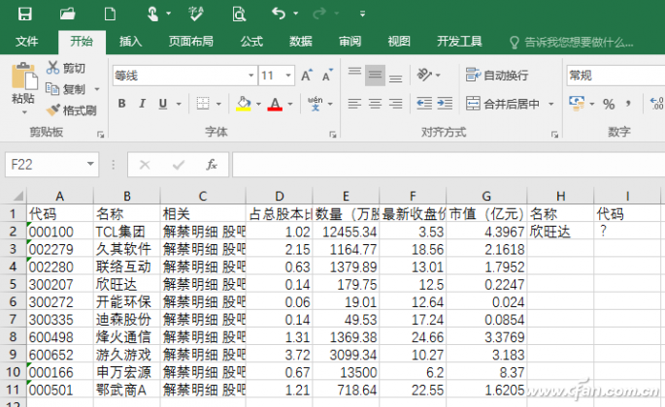665x407 pixels.
Task: Toggle underline formatting
Action: click(163, 104)
